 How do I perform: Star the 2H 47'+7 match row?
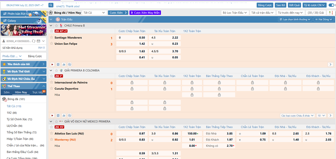(x=51, y=31)
